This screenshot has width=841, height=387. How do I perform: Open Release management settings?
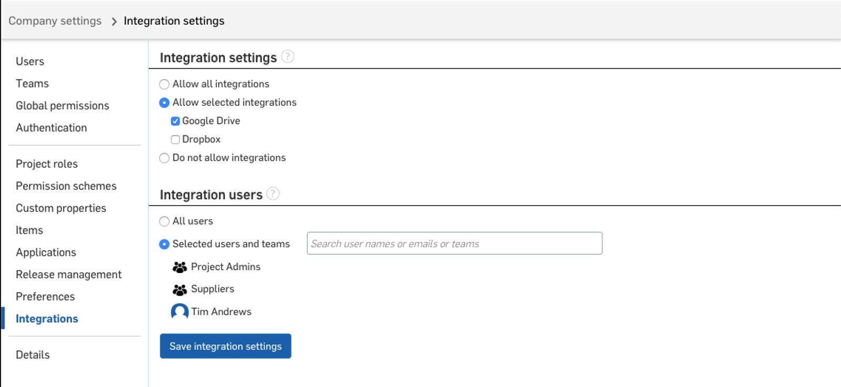pos(69,275)
